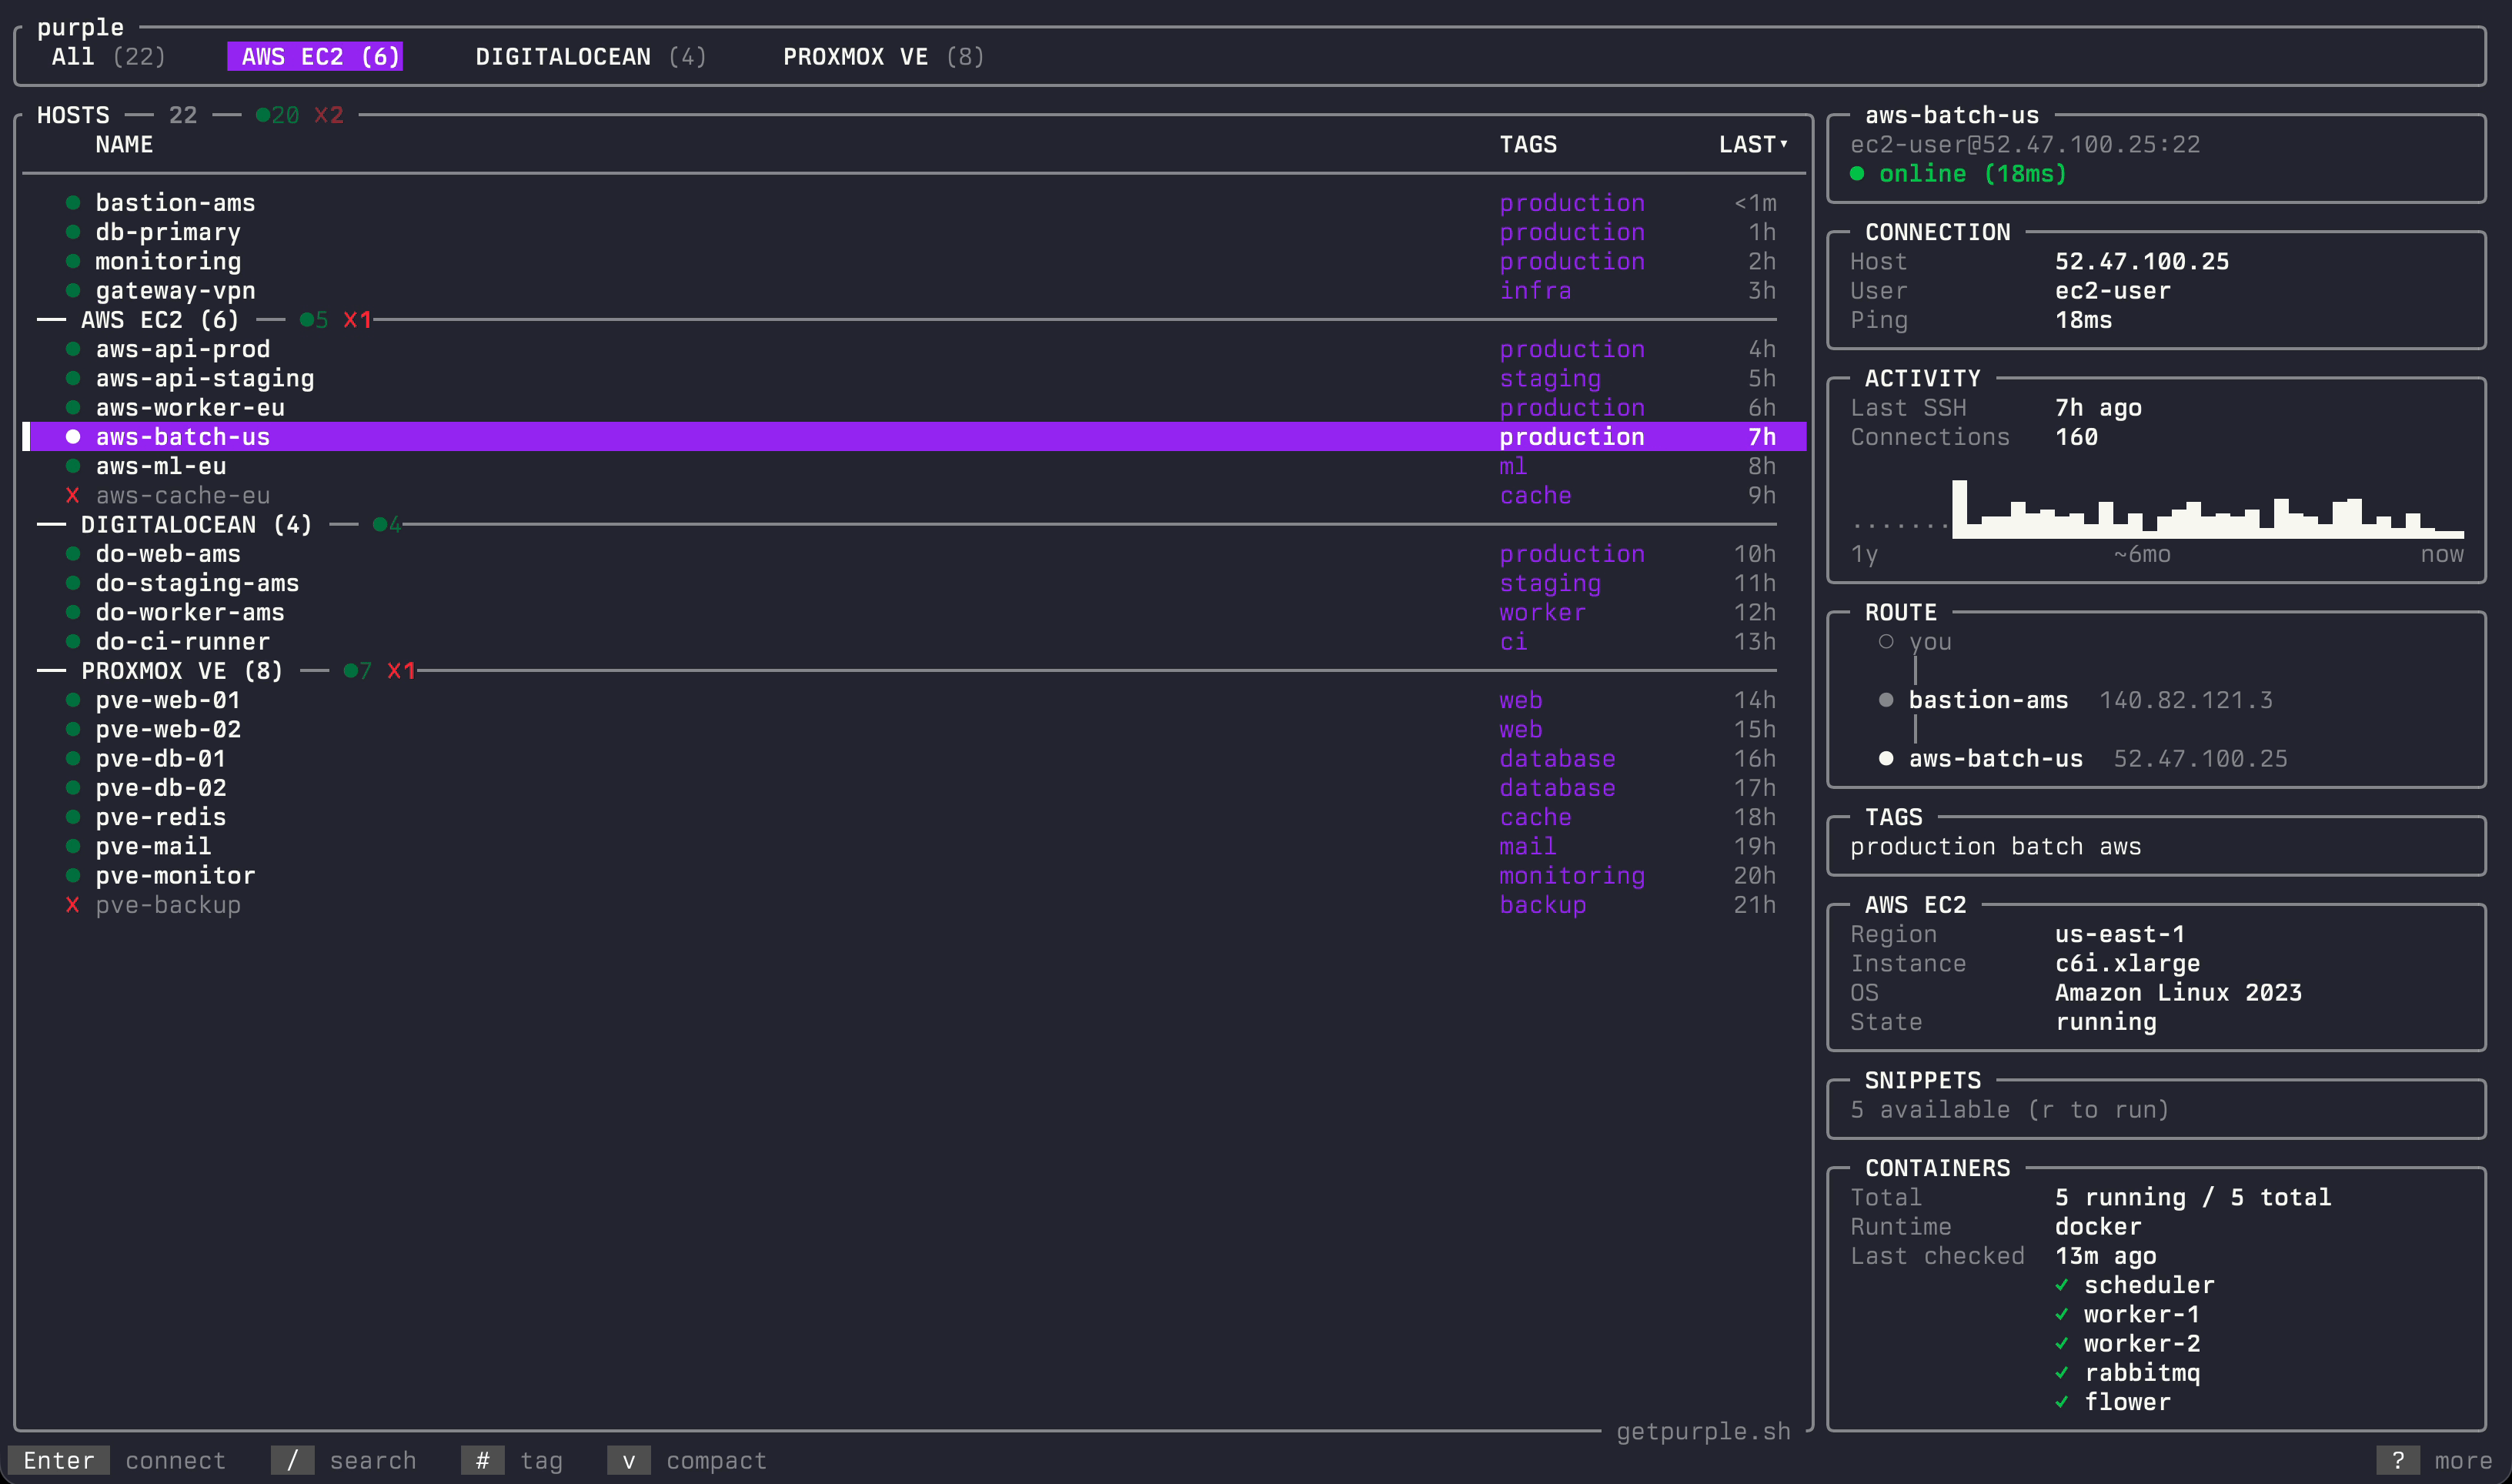
Task: Toggle the '/' search key in footer
Action: [x=292, y=1460]
